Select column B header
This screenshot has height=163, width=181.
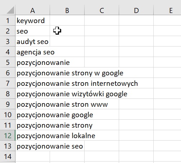click(x=67, y=10)
